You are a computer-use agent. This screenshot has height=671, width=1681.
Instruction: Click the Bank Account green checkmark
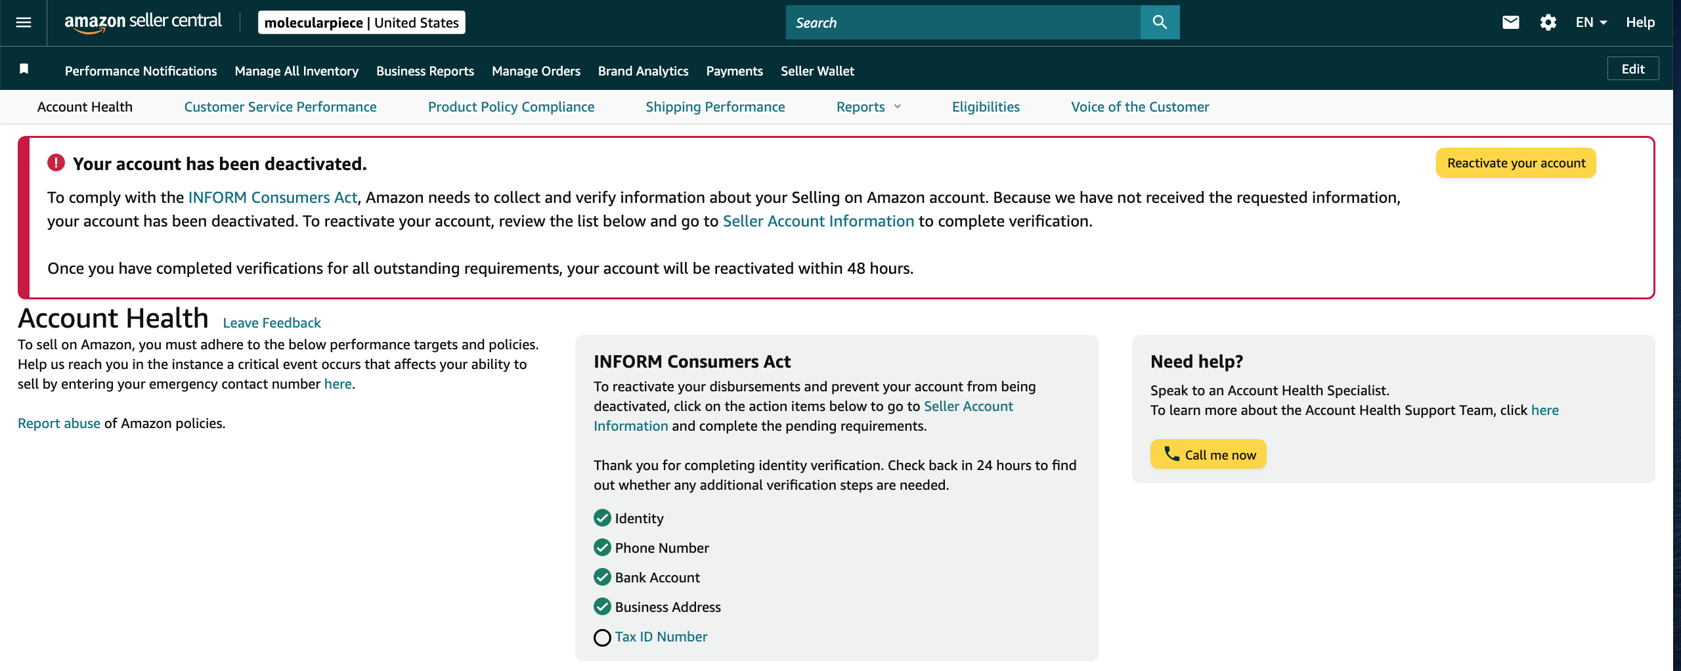pos(602,577)
